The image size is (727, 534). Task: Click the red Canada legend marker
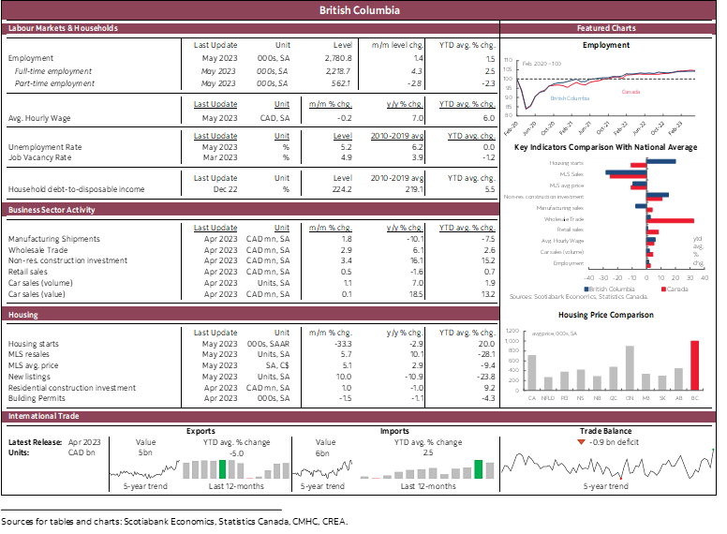point(663,289)
